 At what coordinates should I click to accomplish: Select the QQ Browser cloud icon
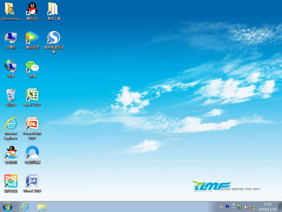point(32,153)
